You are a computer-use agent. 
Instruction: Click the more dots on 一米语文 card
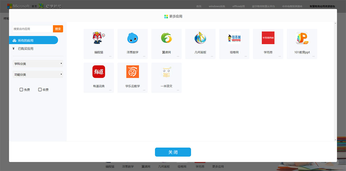178,90
